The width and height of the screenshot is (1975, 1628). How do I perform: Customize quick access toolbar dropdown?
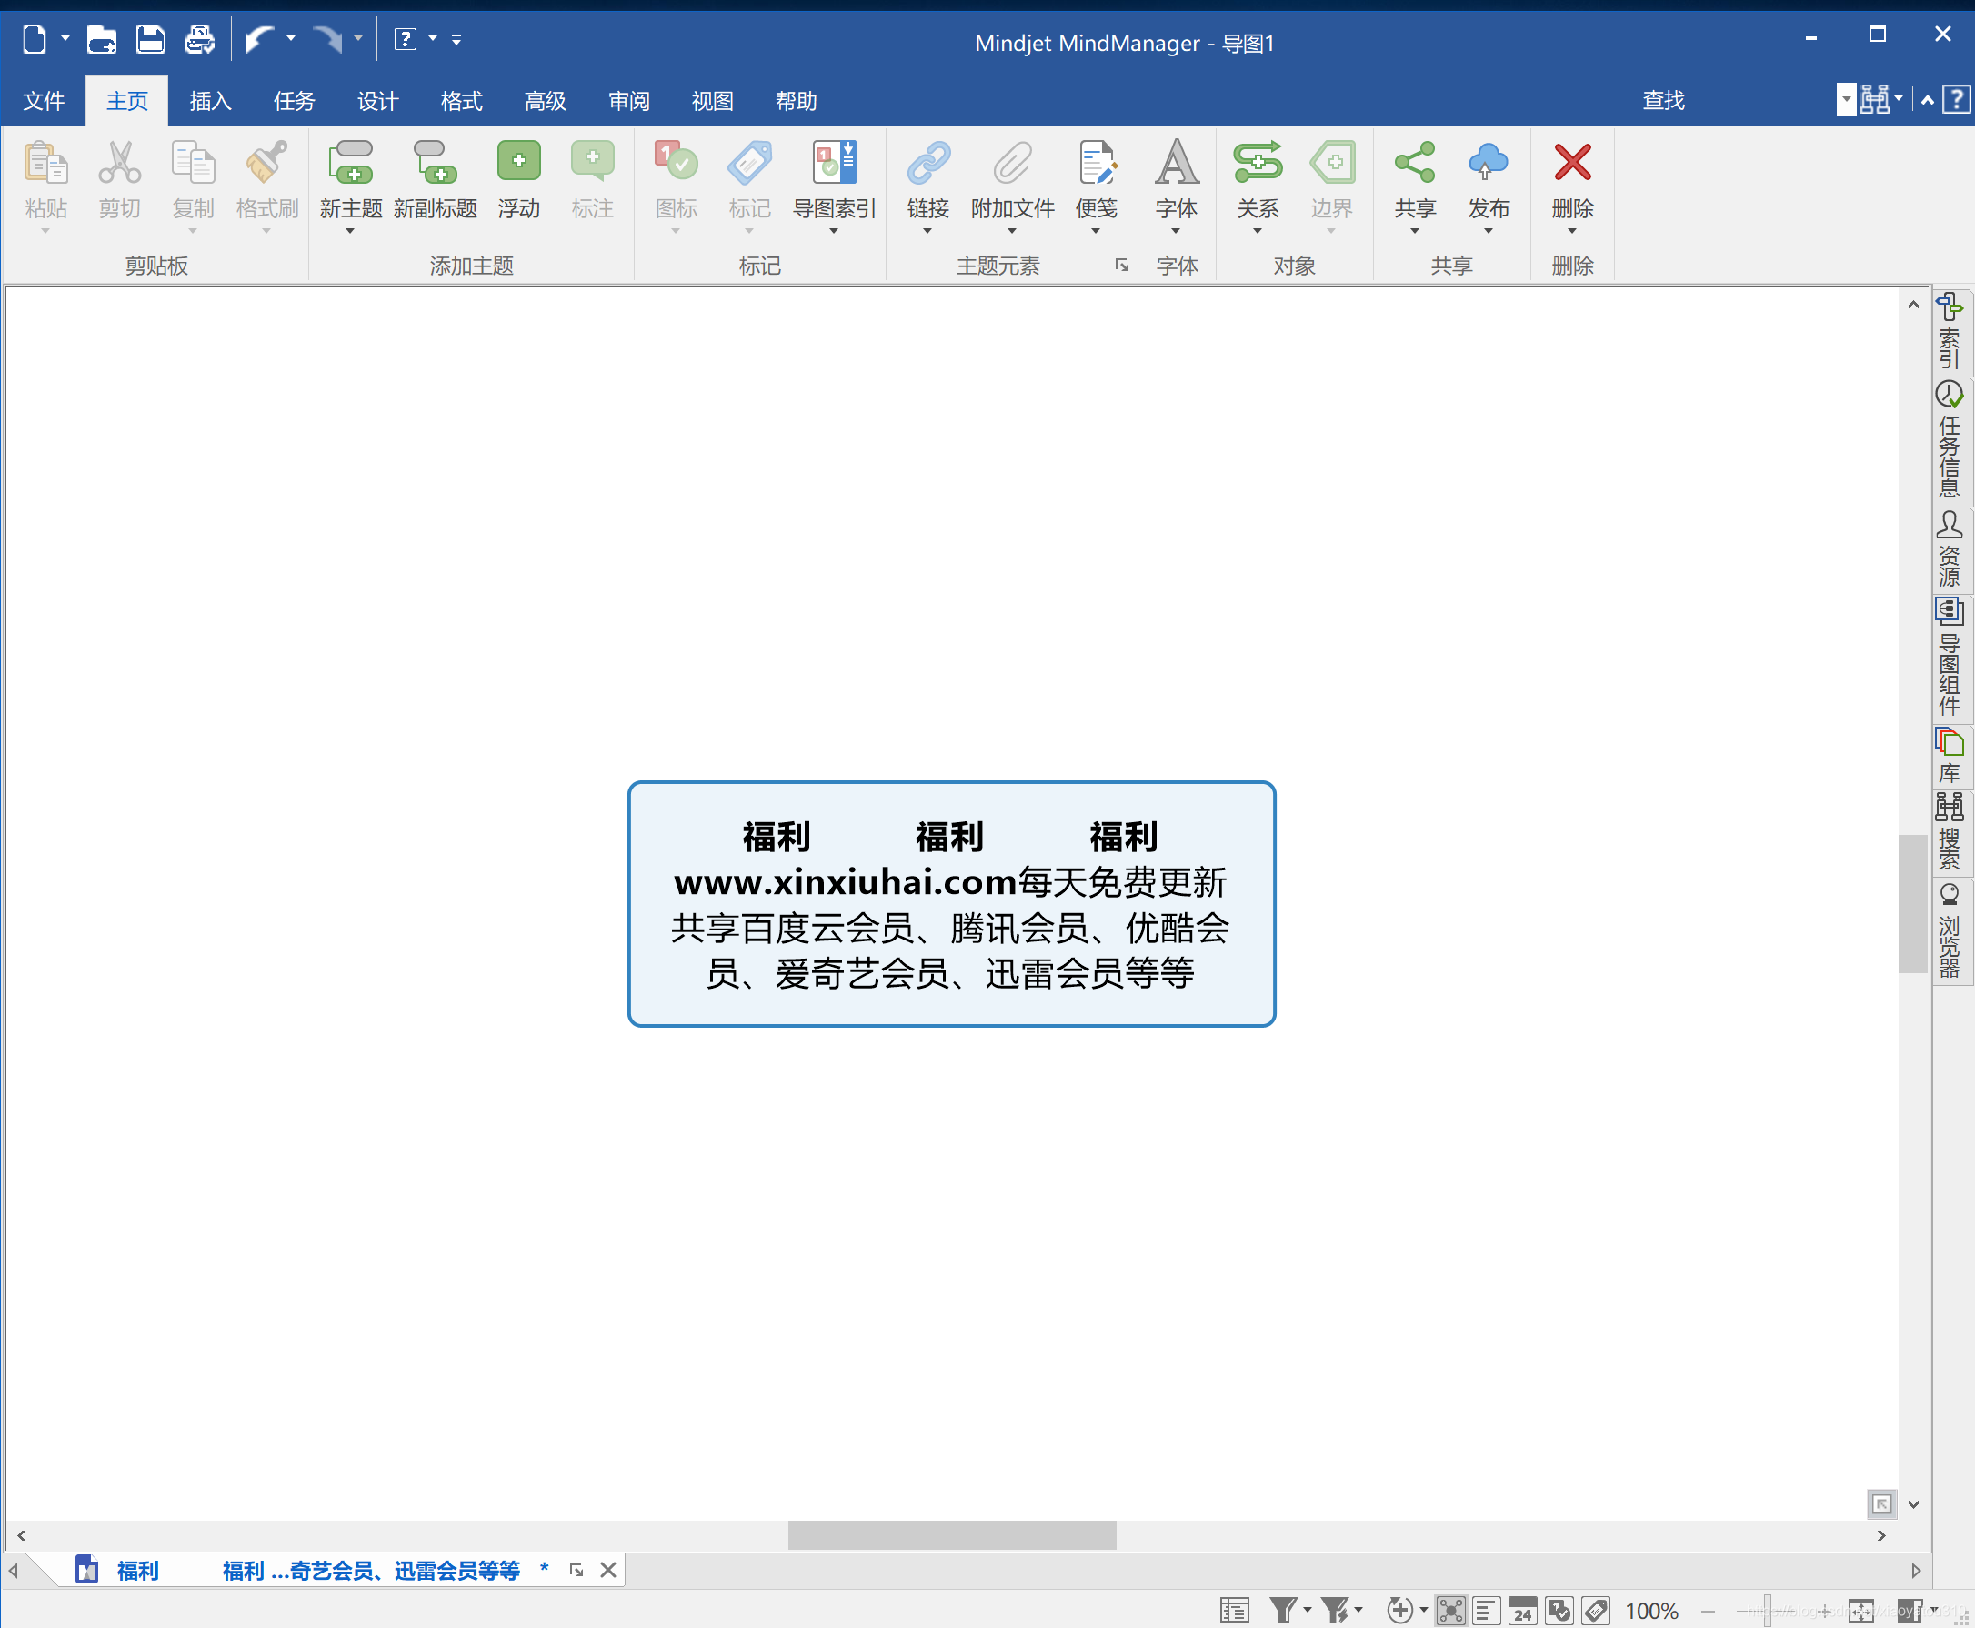coord(456,39)
